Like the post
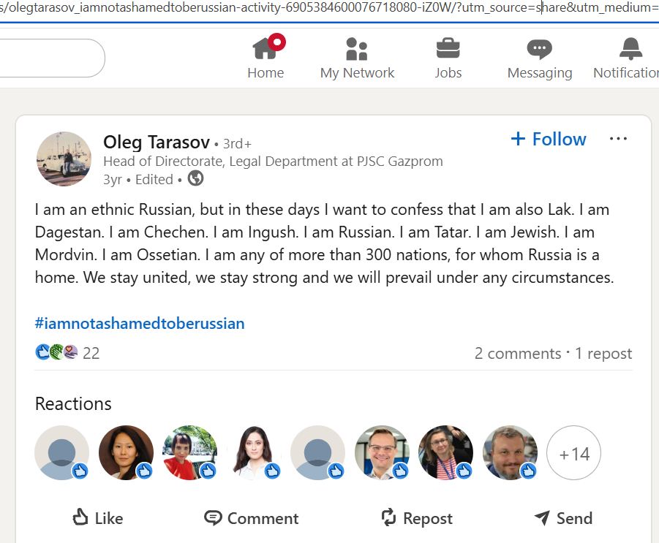This screenshot has height=543, width=659. pos(98,518)
